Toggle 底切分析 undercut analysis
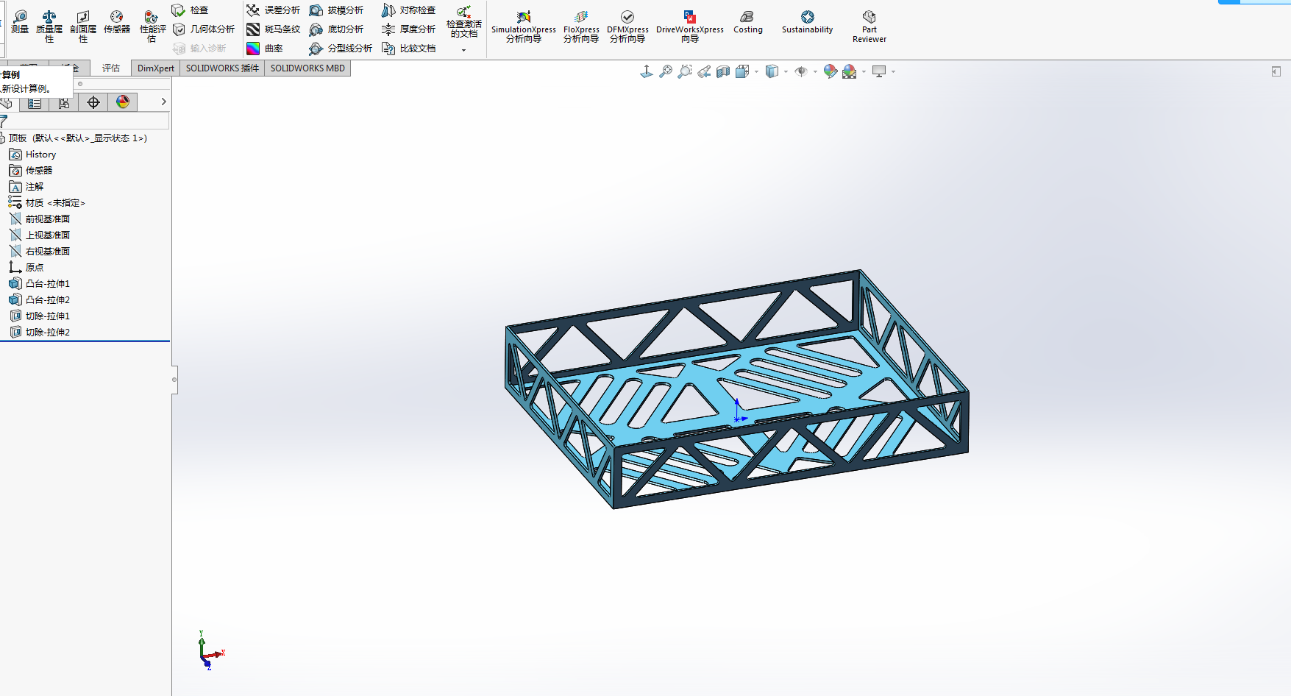Image resolution: width=1291 pixels, height=696 pixels. coord(336,29)
